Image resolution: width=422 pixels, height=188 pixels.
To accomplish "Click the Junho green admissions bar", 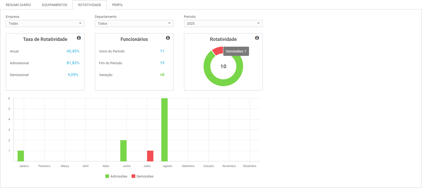I will coord(123,151).
